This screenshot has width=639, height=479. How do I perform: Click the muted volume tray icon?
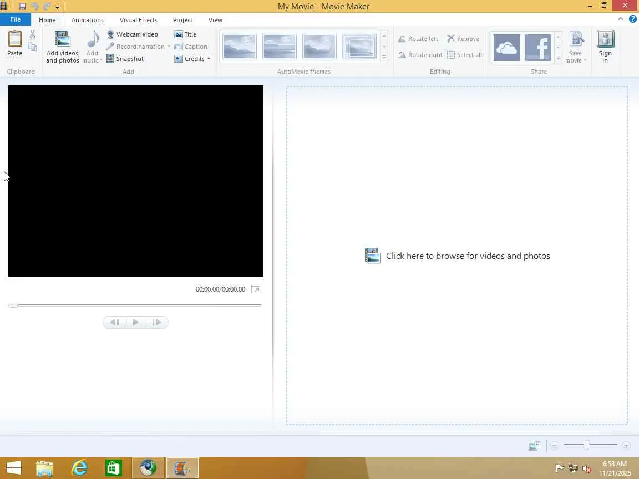coord(587,468)
